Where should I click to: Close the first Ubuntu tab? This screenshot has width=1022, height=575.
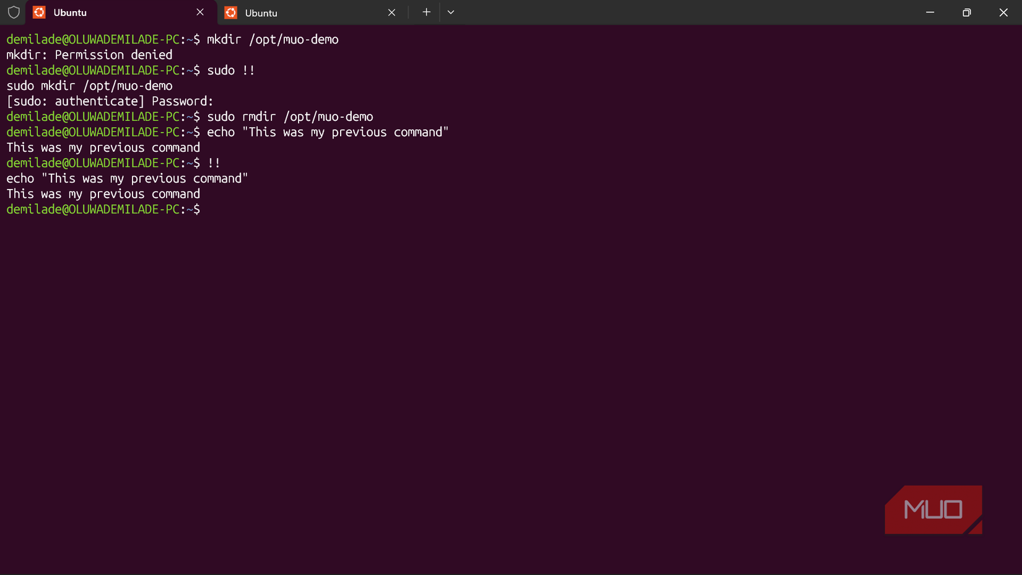coord(200,12)
